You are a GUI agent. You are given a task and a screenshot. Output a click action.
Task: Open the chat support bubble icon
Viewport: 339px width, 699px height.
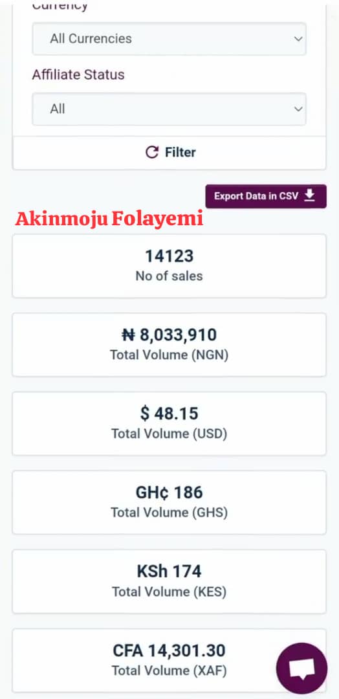tap(302, 668)
